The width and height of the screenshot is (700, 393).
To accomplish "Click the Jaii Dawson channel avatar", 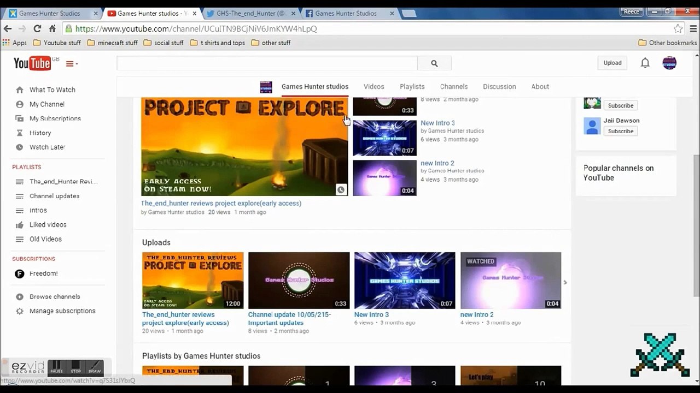I will pyautogui.click(x=592, y=126).
